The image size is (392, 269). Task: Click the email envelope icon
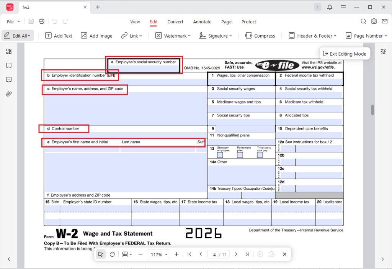tap(385, 21)
